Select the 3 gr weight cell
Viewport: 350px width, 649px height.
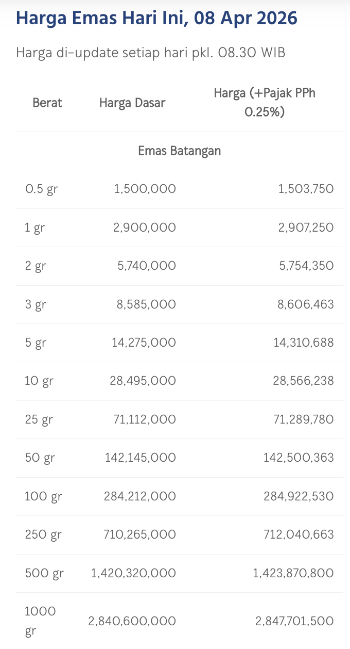tap(35, 304)
